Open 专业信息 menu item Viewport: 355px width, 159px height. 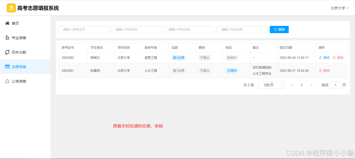tap(25, 38)
